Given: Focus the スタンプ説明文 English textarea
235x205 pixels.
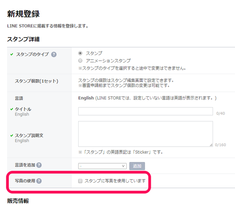Looking at the screenshot, I should 145,134.
